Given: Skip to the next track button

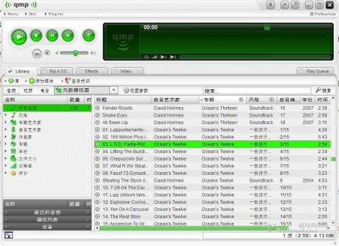Looking at the screenshot, I should pos(68,36).
